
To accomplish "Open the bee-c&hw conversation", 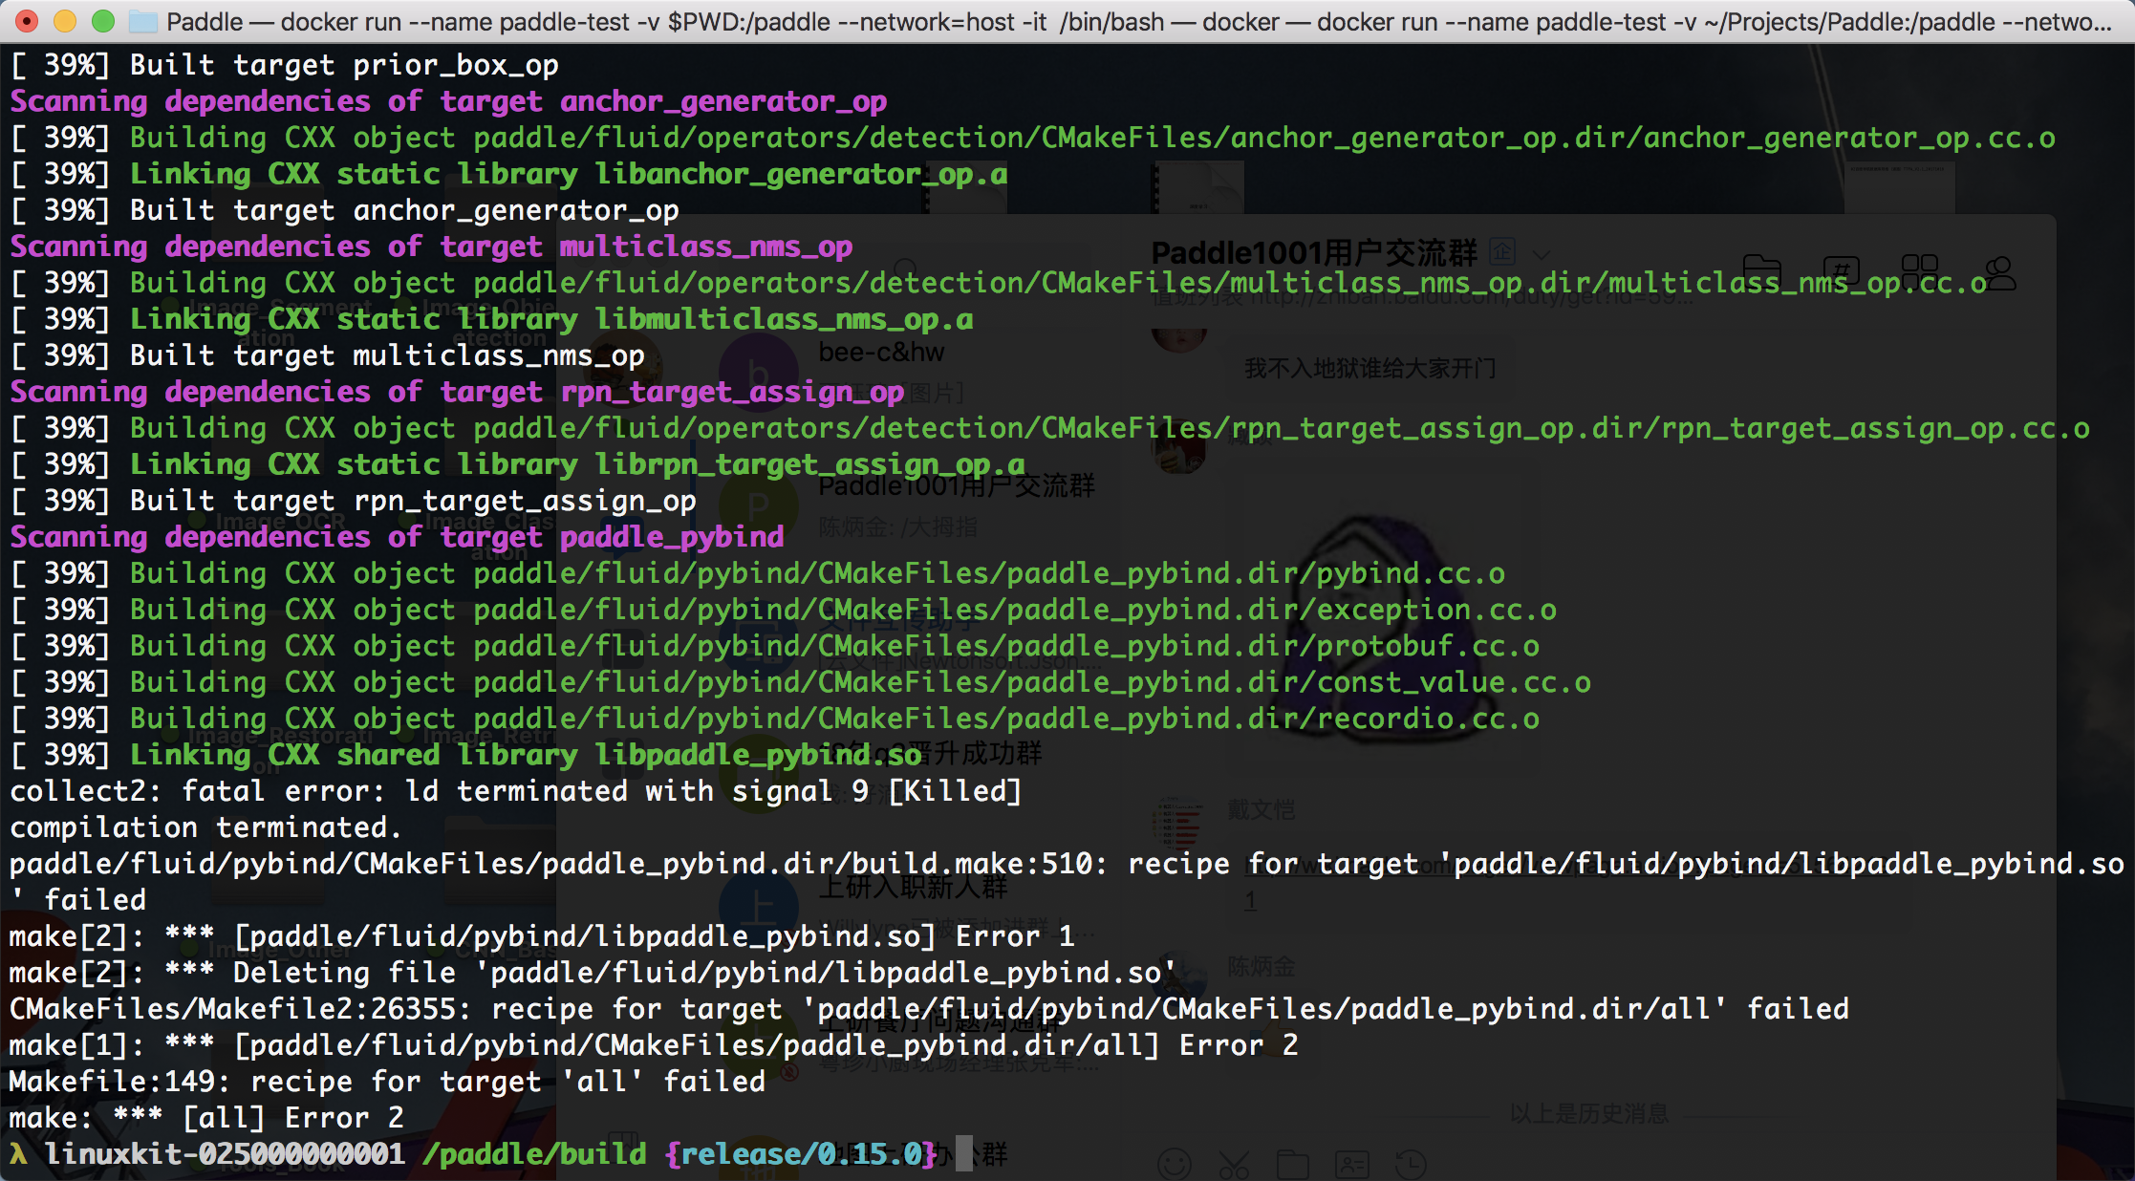I will pyautogui.click(x=880, y=354).
